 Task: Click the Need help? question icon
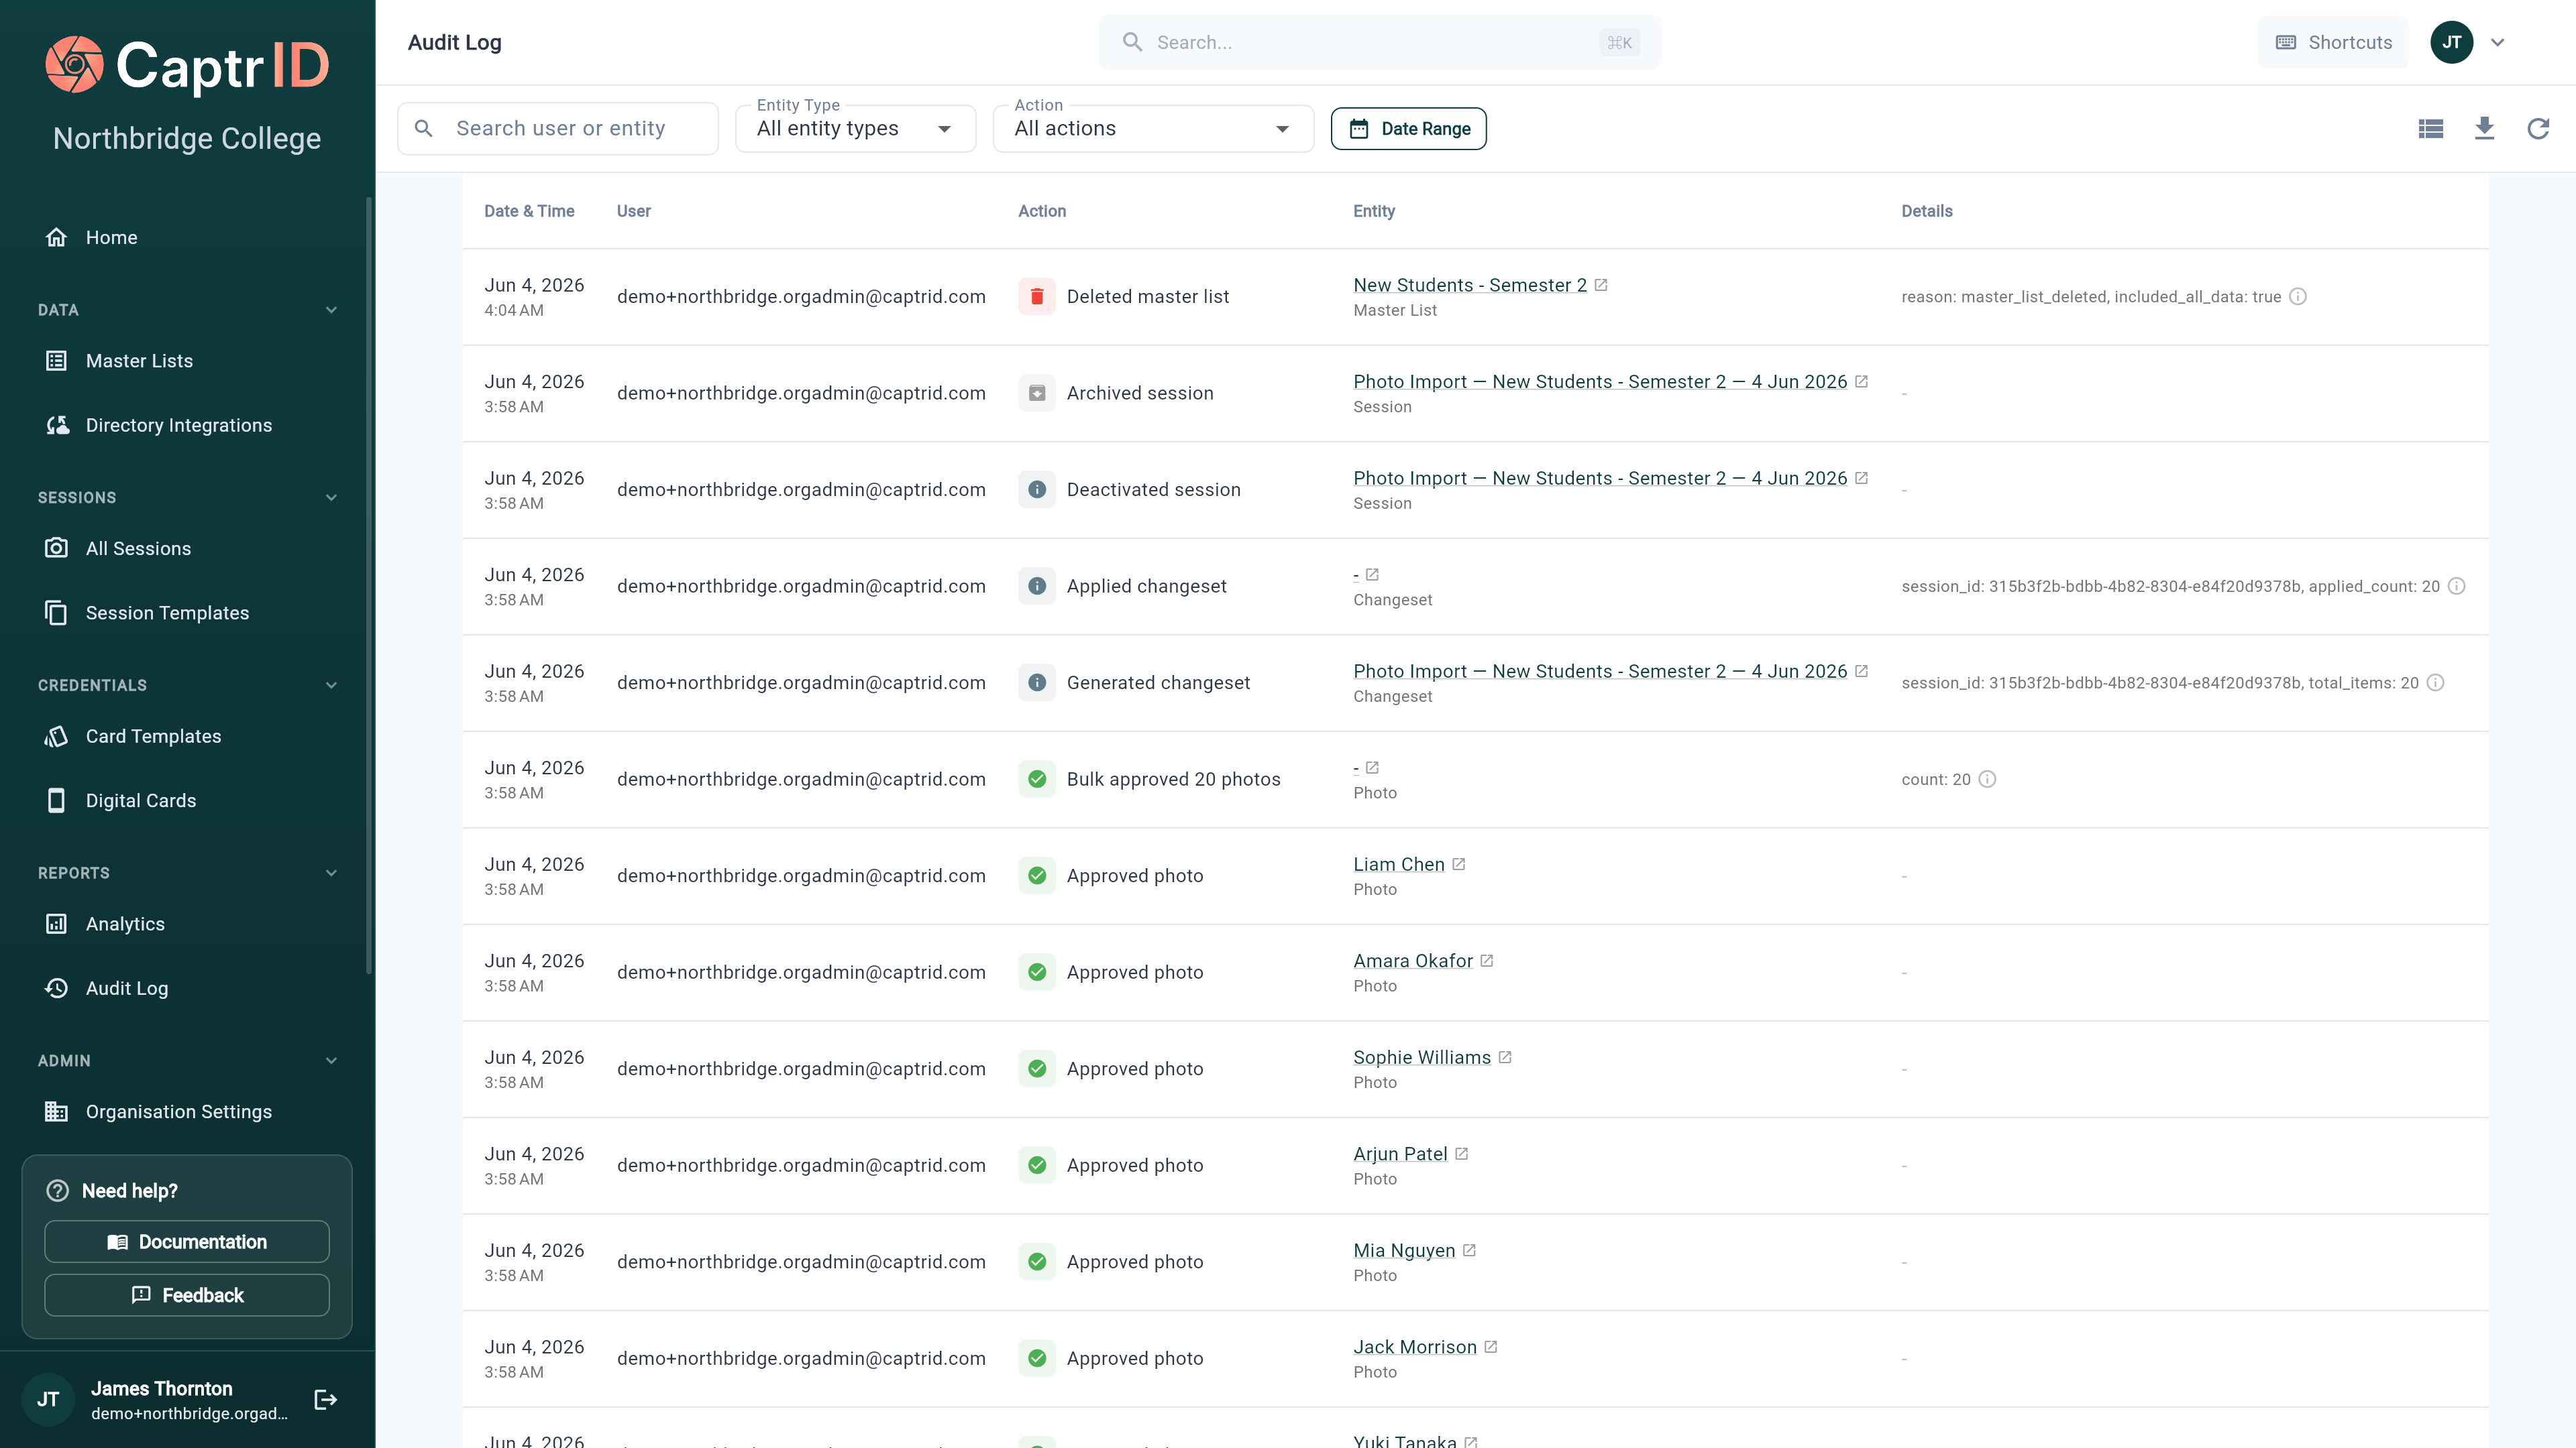click(58, 1191)
